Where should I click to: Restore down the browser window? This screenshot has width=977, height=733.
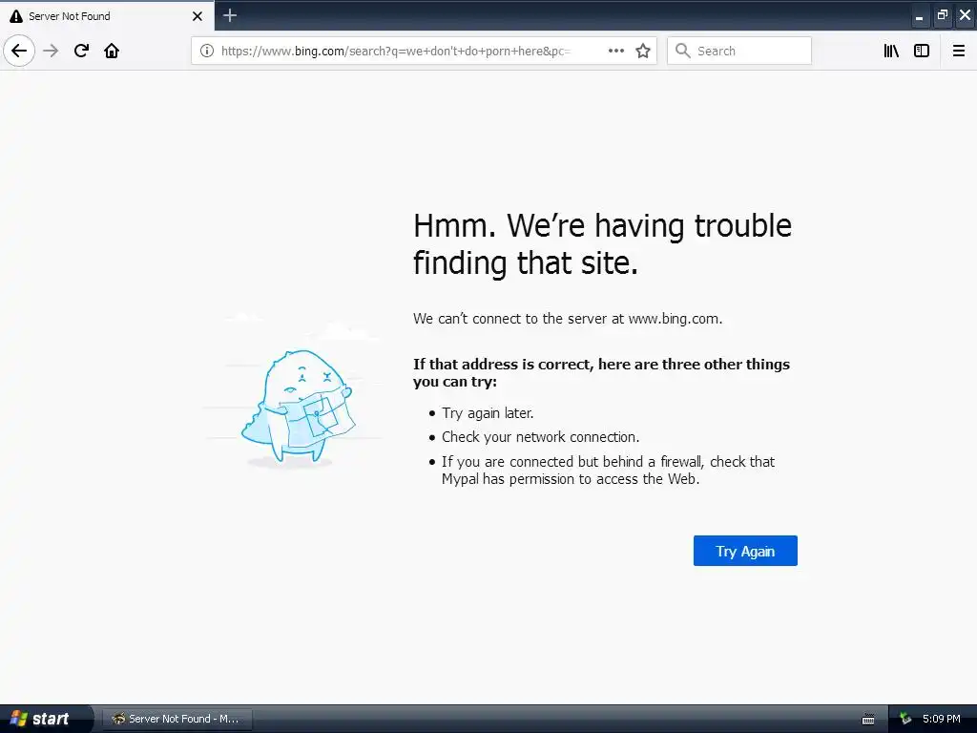[942, 15]
